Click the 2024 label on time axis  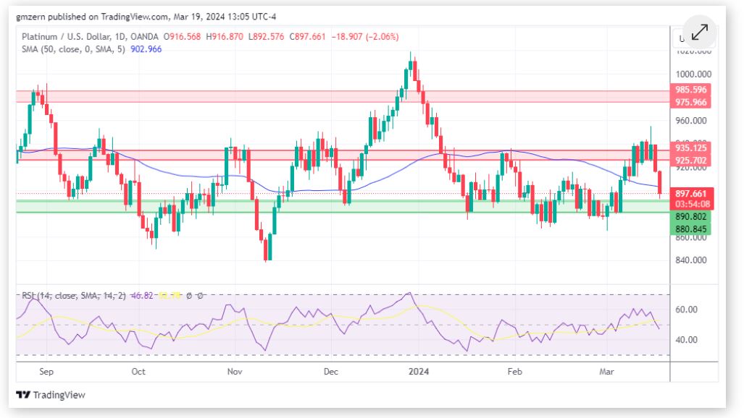417,372
